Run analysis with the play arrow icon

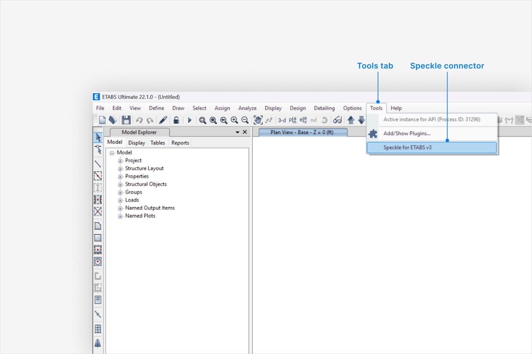click(190, 120)
